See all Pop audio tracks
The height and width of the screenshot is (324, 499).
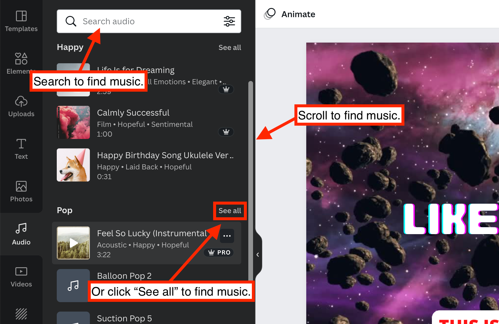click(230, 211)
